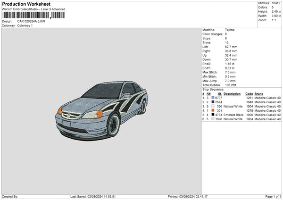Click the Up value '32.4 mm'

coord(231,55)
